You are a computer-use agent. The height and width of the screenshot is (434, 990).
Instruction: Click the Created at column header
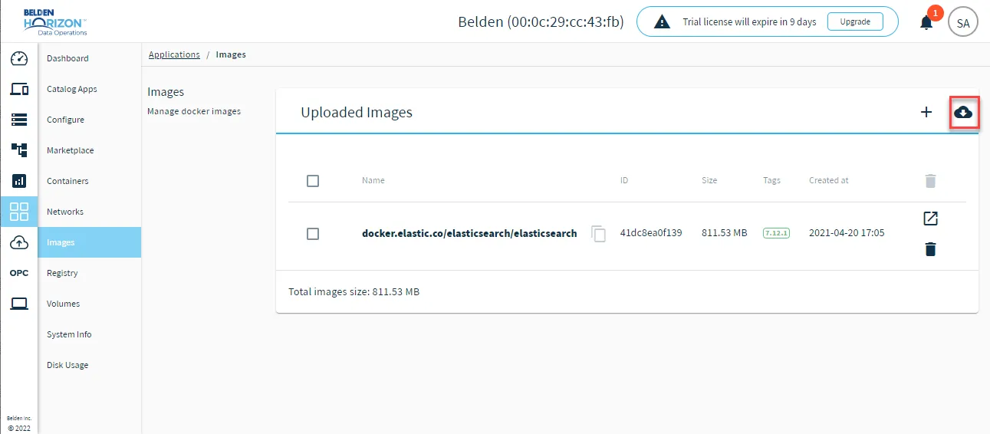click(829, 180)
